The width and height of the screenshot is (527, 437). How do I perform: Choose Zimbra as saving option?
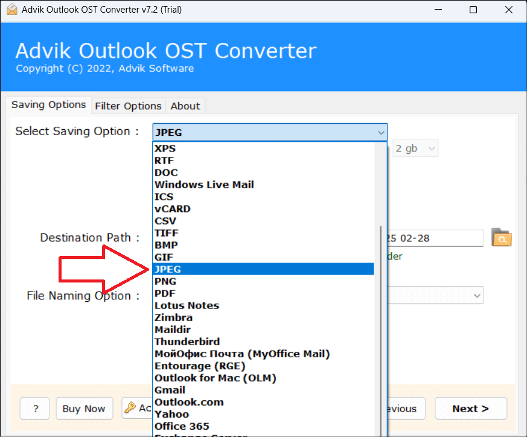pyautogui.click(x=263, y=317)
